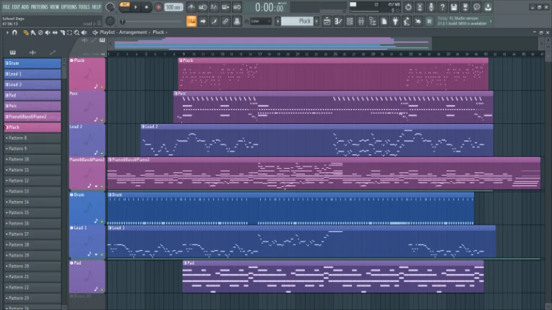Viewport: 552px width, 310px height.
Task: Open the OPTIONS menu
Action: click(x=69, y=7)
